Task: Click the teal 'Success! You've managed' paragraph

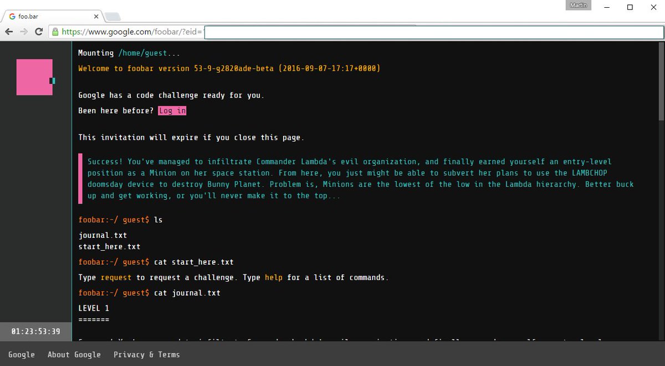Action: click(360, 179)
